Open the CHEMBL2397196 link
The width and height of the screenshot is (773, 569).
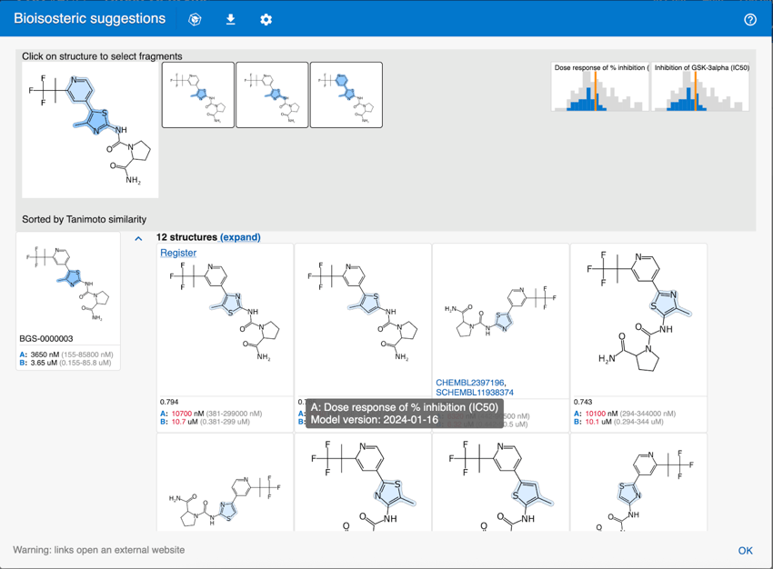(x=469, y=380)
